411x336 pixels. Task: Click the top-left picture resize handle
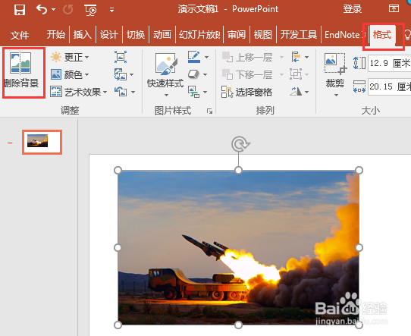118,171
